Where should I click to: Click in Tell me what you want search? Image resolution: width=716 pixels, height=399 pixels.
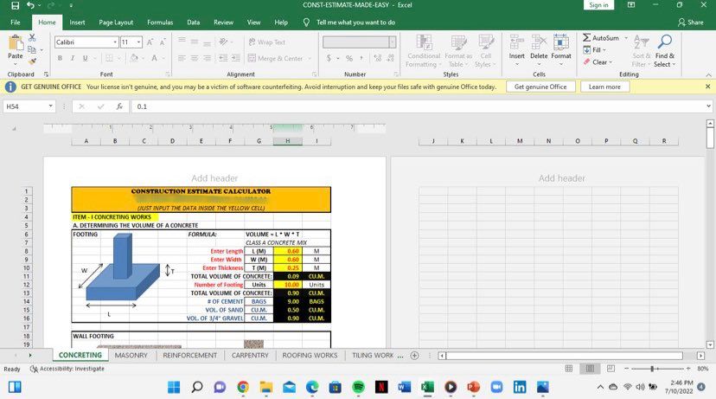coord(355,22)
